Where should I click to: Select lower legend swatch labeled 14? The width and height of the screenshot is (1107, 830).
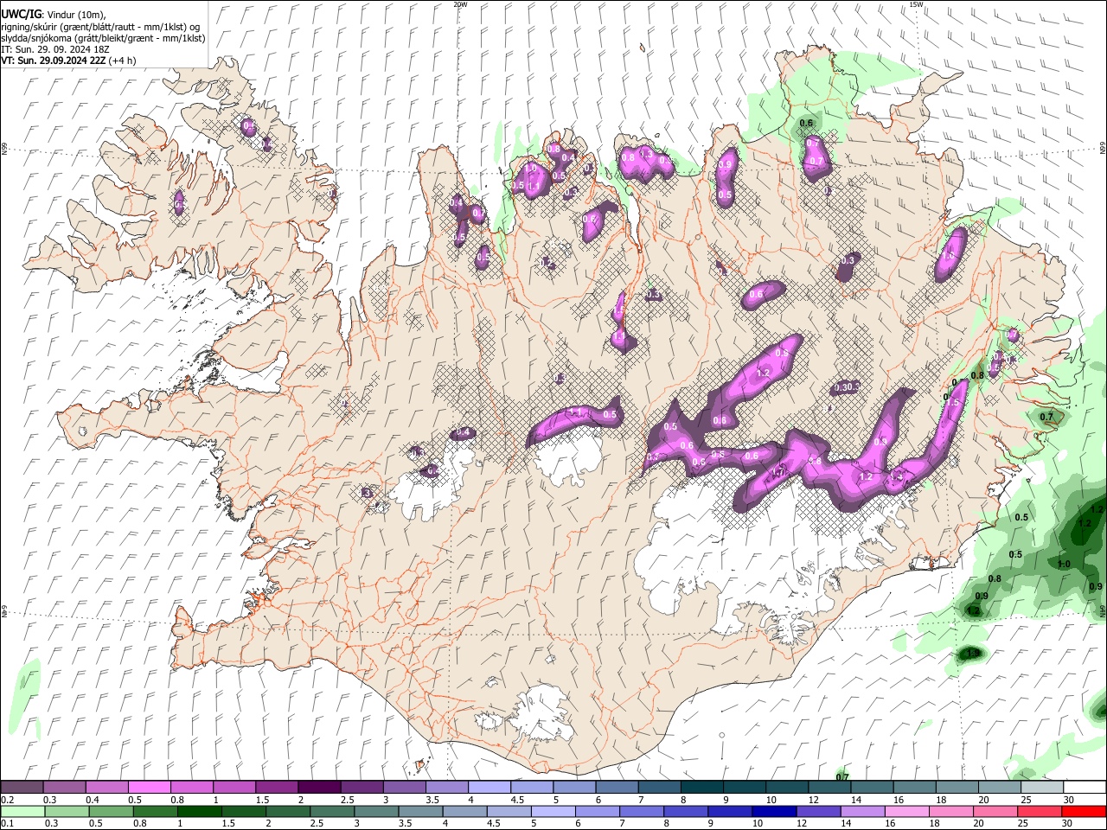(x=862, y=811)
